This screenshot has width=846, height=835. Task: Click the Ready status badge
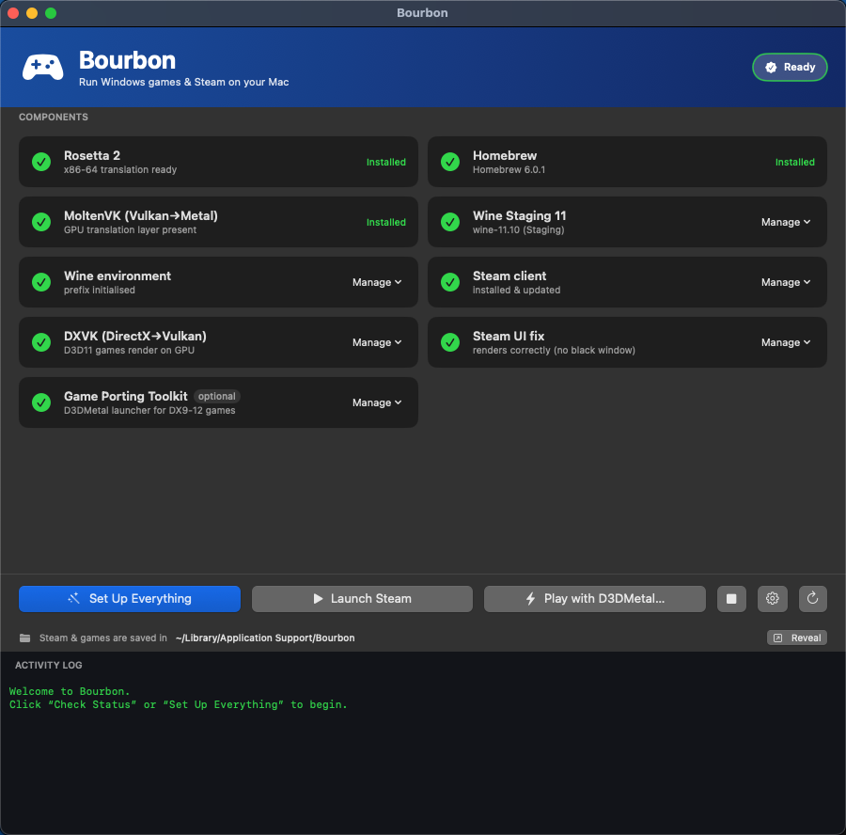click(x=790, y=67)
